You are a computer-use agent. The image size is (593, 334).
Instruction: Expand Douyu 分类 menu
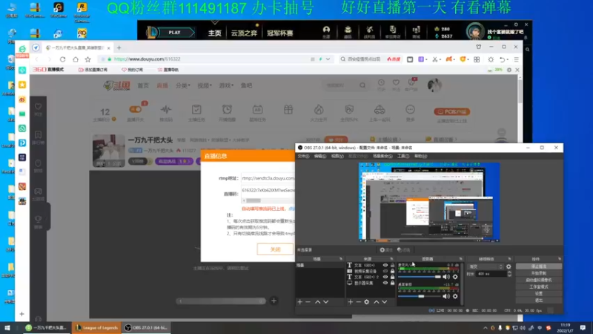[x=182, y=85]
